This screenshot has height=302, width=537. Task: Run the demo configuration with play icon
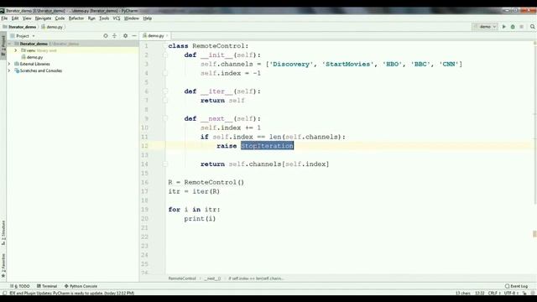(x=503, y=27)
